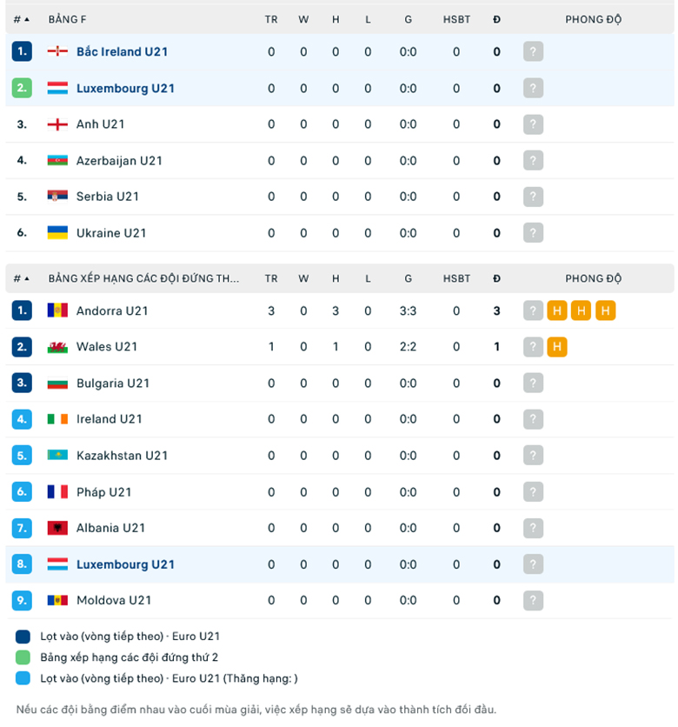678x727 pixels.
Task: Reveal the ? form badge for Anh U21
Action: click(533, 124)
